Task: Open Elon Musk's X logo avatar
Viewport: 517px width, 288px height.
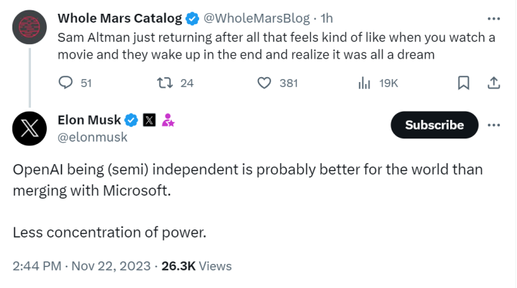Action: 29,129
